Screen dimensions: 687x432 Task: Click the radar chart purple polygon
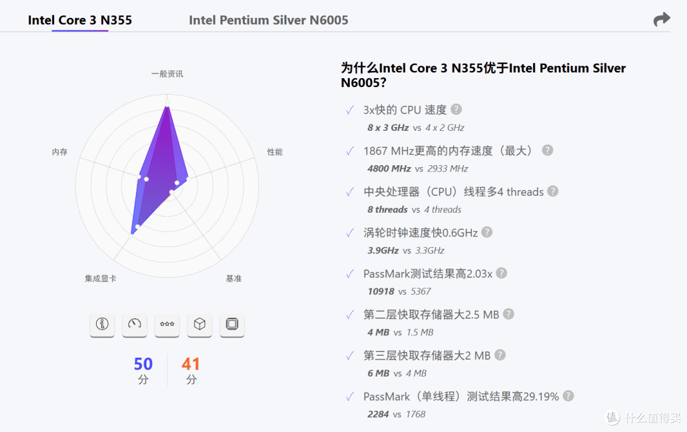pyautogui.click(x=160, y=171)
